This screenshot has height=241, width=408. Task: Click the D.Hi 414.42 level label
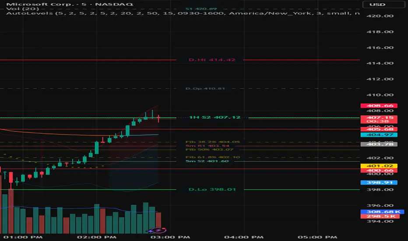[212, 60]
